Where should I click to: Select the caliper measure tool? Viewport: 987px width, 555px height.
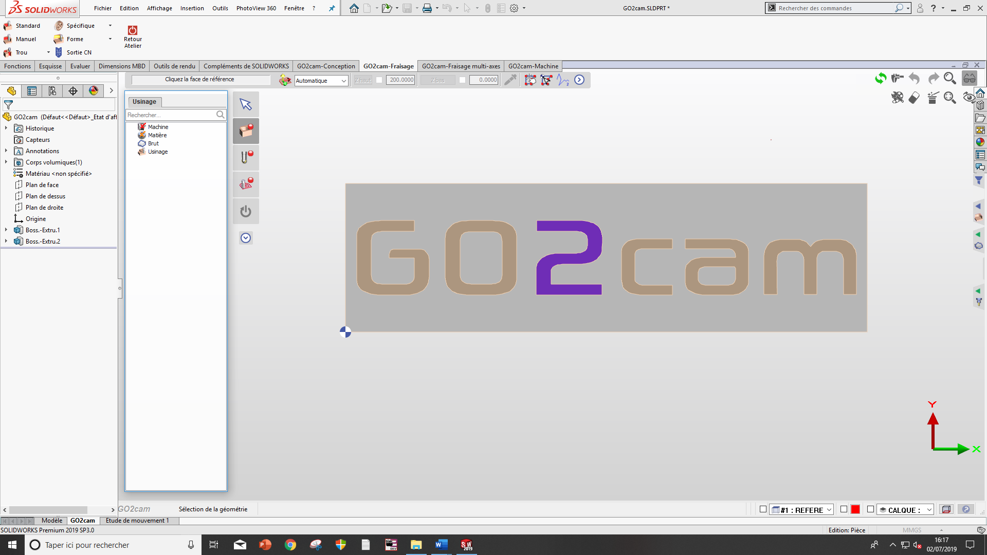point(898,78)
